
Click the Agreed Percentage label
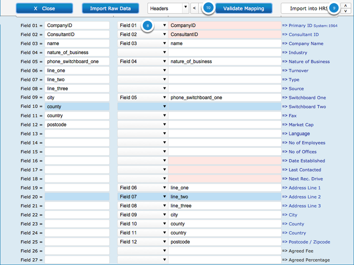pyautogui.click(x=306, y=260)
